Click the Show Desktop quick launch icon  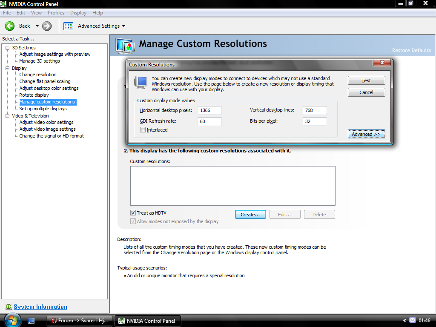[31, 321]
